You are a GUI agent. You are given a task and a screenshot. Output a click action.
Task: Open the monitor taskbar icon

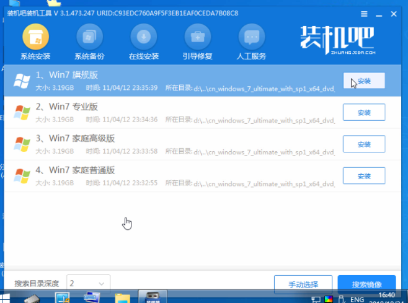tap(62, 298)
